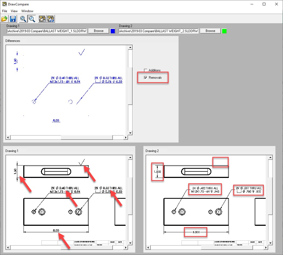The width and height of the screenshot is (283, 255).
Task: Enable the Additions checkbox
Action: coord(146,70)
